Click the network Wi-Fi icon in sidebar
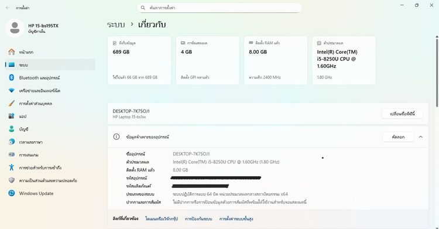439x229 pixels. coord(12,91)
